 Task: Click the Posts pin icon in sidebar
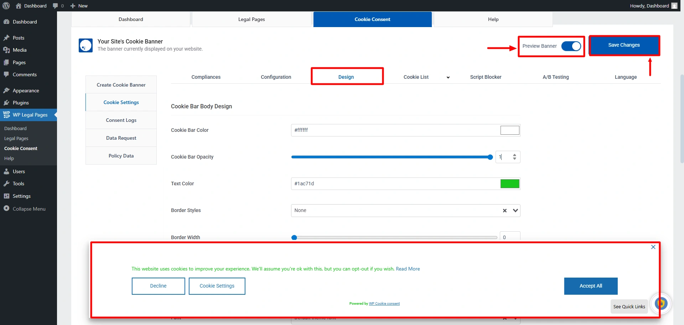click(6, 38)
